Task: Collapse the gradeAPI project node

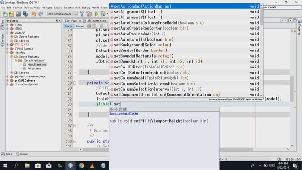Action: point(8,33)
